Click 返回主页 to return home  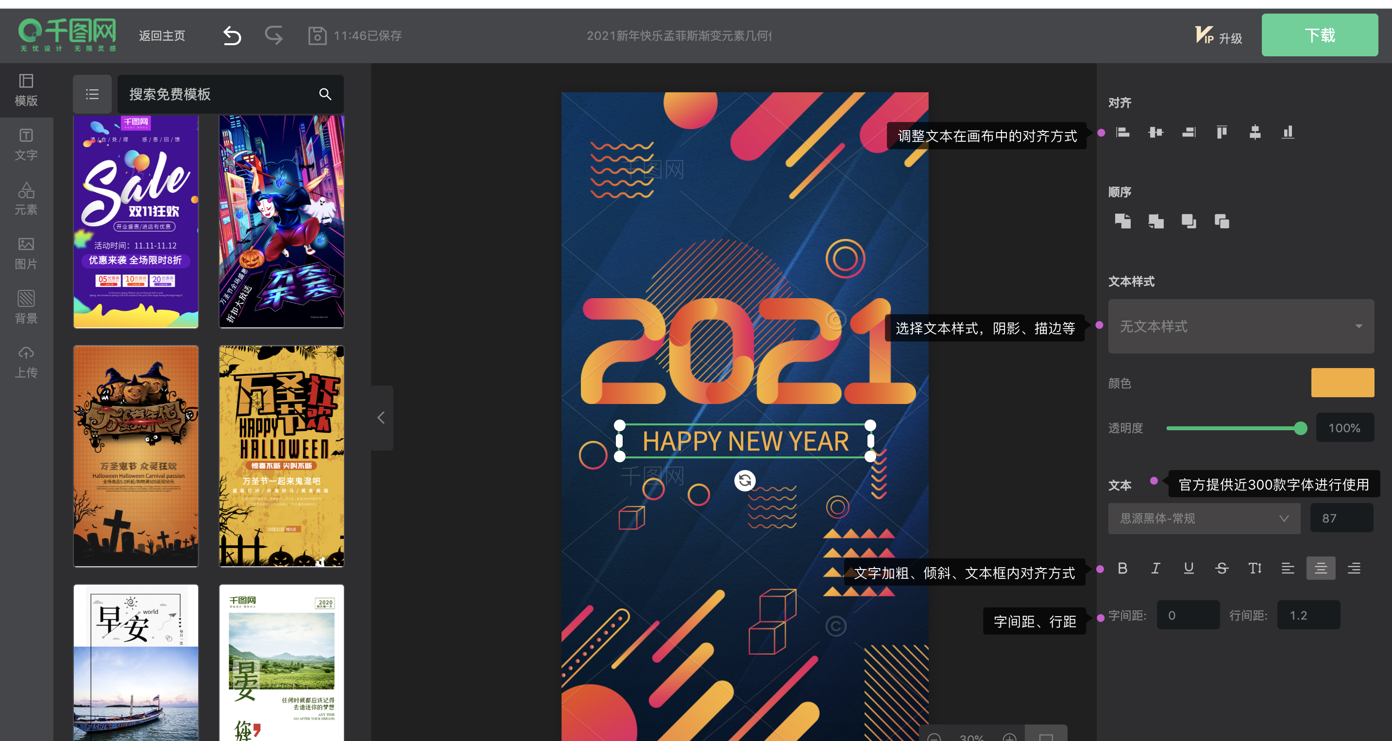coord(162,35)
